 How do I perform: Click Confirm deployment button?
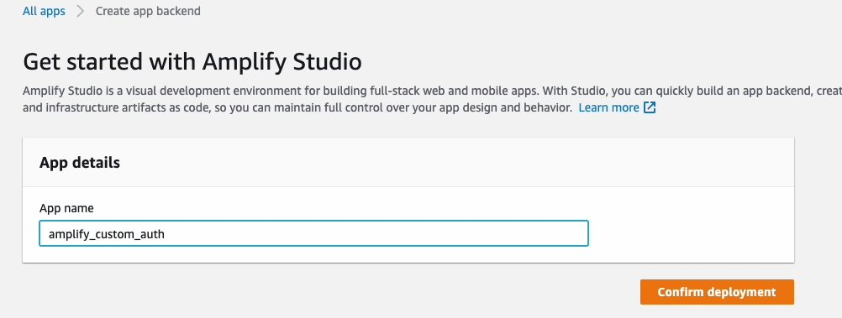click(717, 292)
